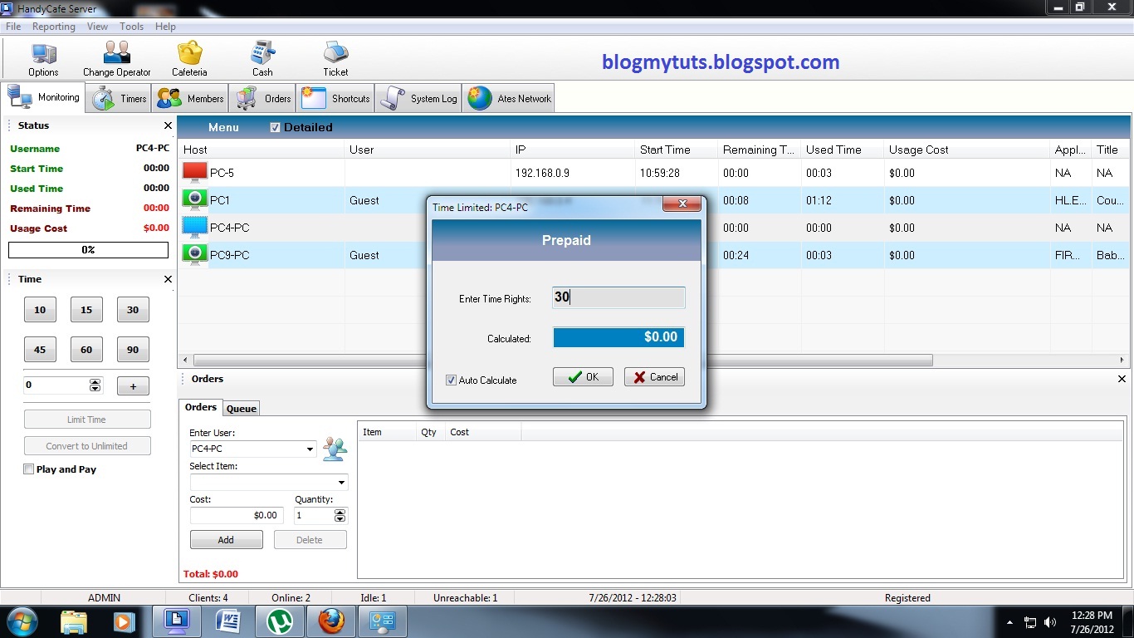Click the 60 minutes time button
This screenshot has height=638, width=1134.
(x=86, y=350)
